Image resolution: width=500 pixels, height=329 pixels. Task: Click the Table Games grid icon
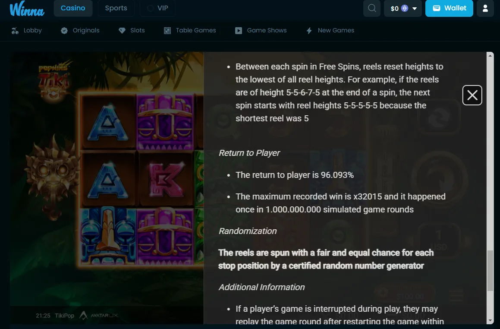pyautogui.click(x=167, y=31)
